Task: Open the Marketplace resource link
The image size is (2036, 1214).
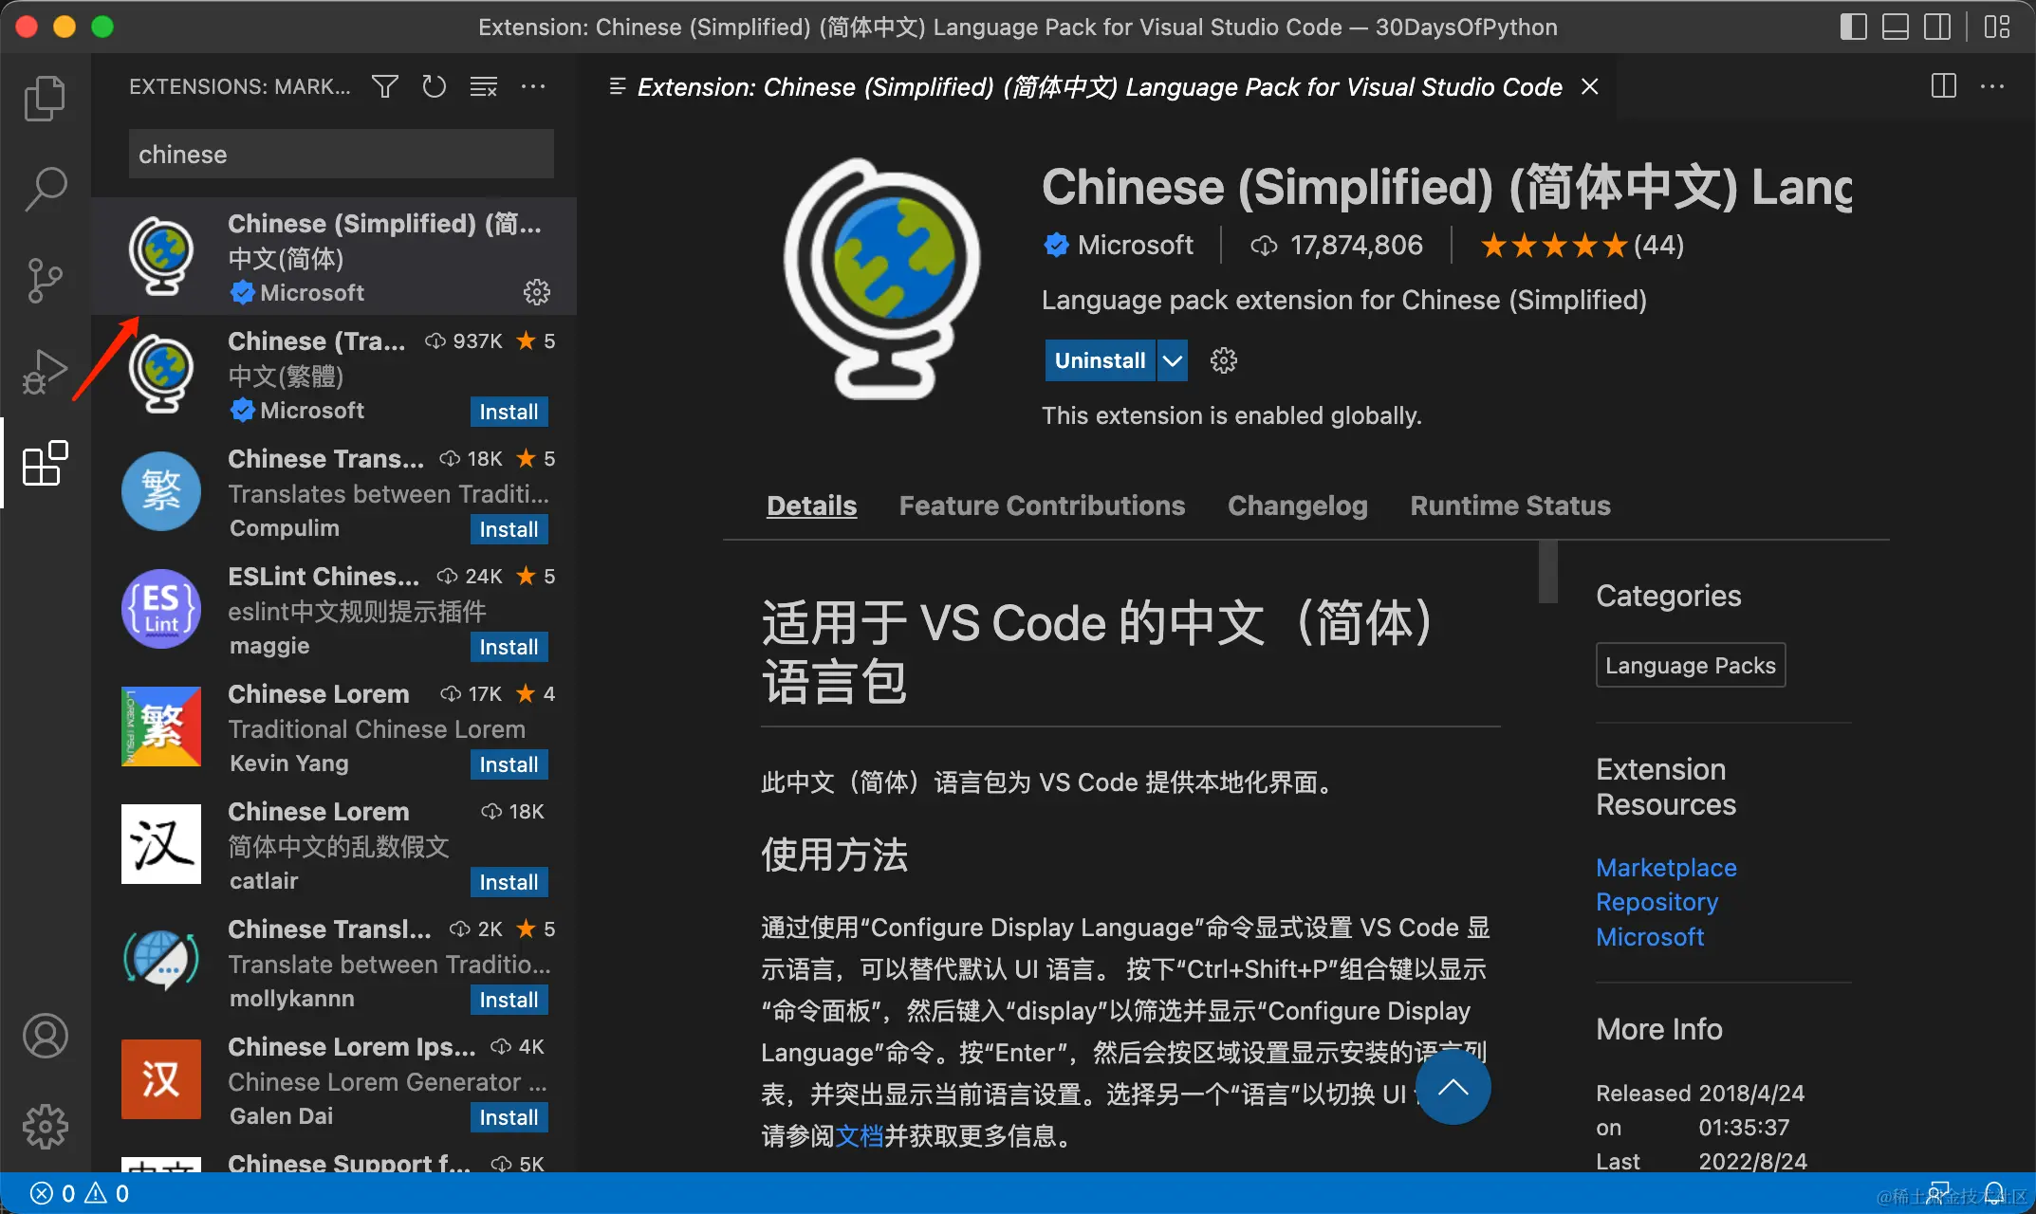Action: 1666,867
